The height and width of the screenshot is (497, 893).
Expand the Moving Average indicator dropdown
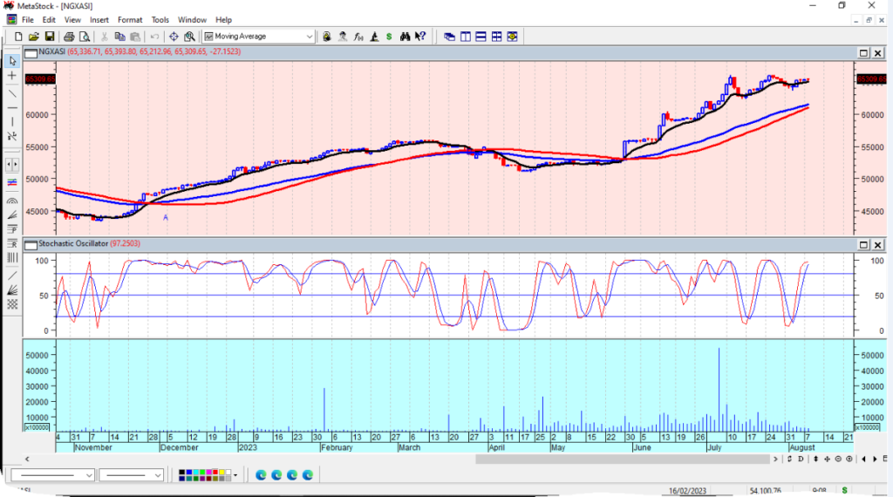[x=310, y=37]
